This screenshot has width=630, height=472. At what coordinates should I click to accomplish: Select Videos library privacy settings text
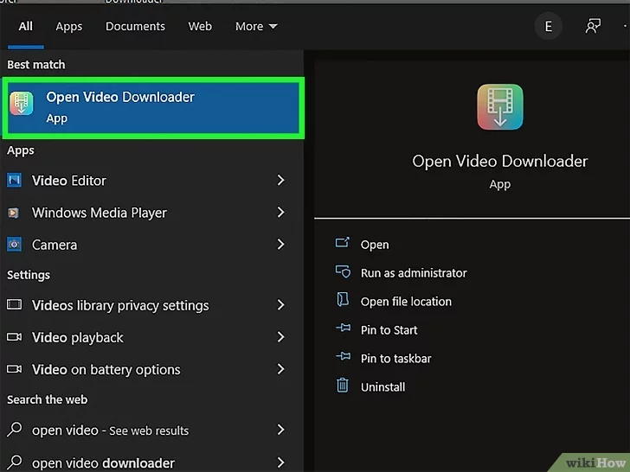120,305
